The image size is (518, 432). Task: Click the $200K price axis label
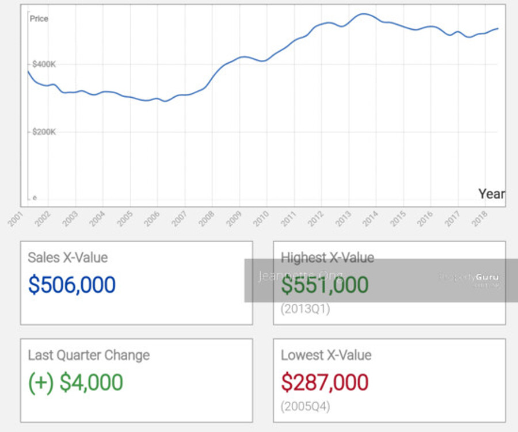pos(44,132)
